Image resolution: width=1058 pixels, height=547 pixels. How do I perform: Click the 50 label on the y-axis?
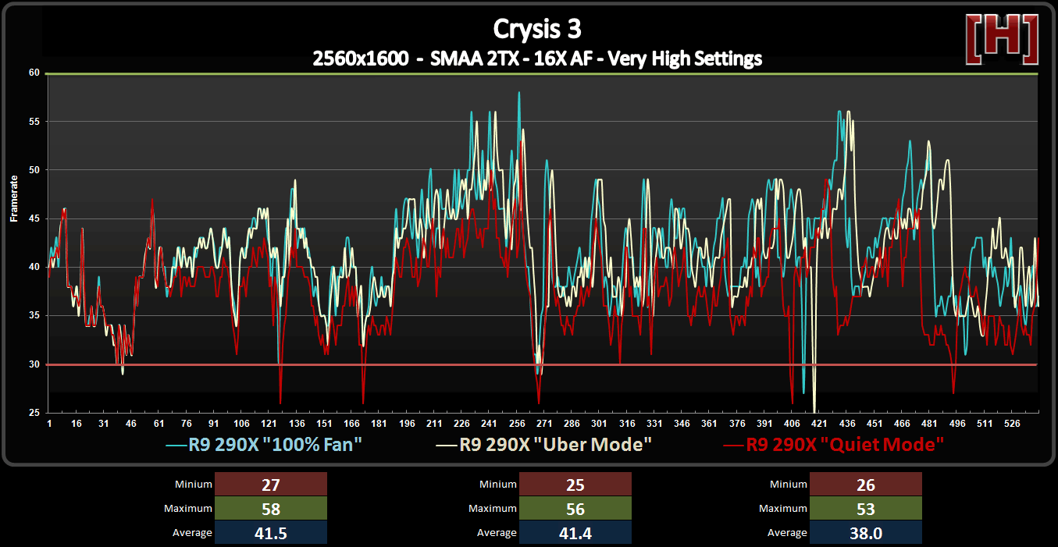(34, 170)
